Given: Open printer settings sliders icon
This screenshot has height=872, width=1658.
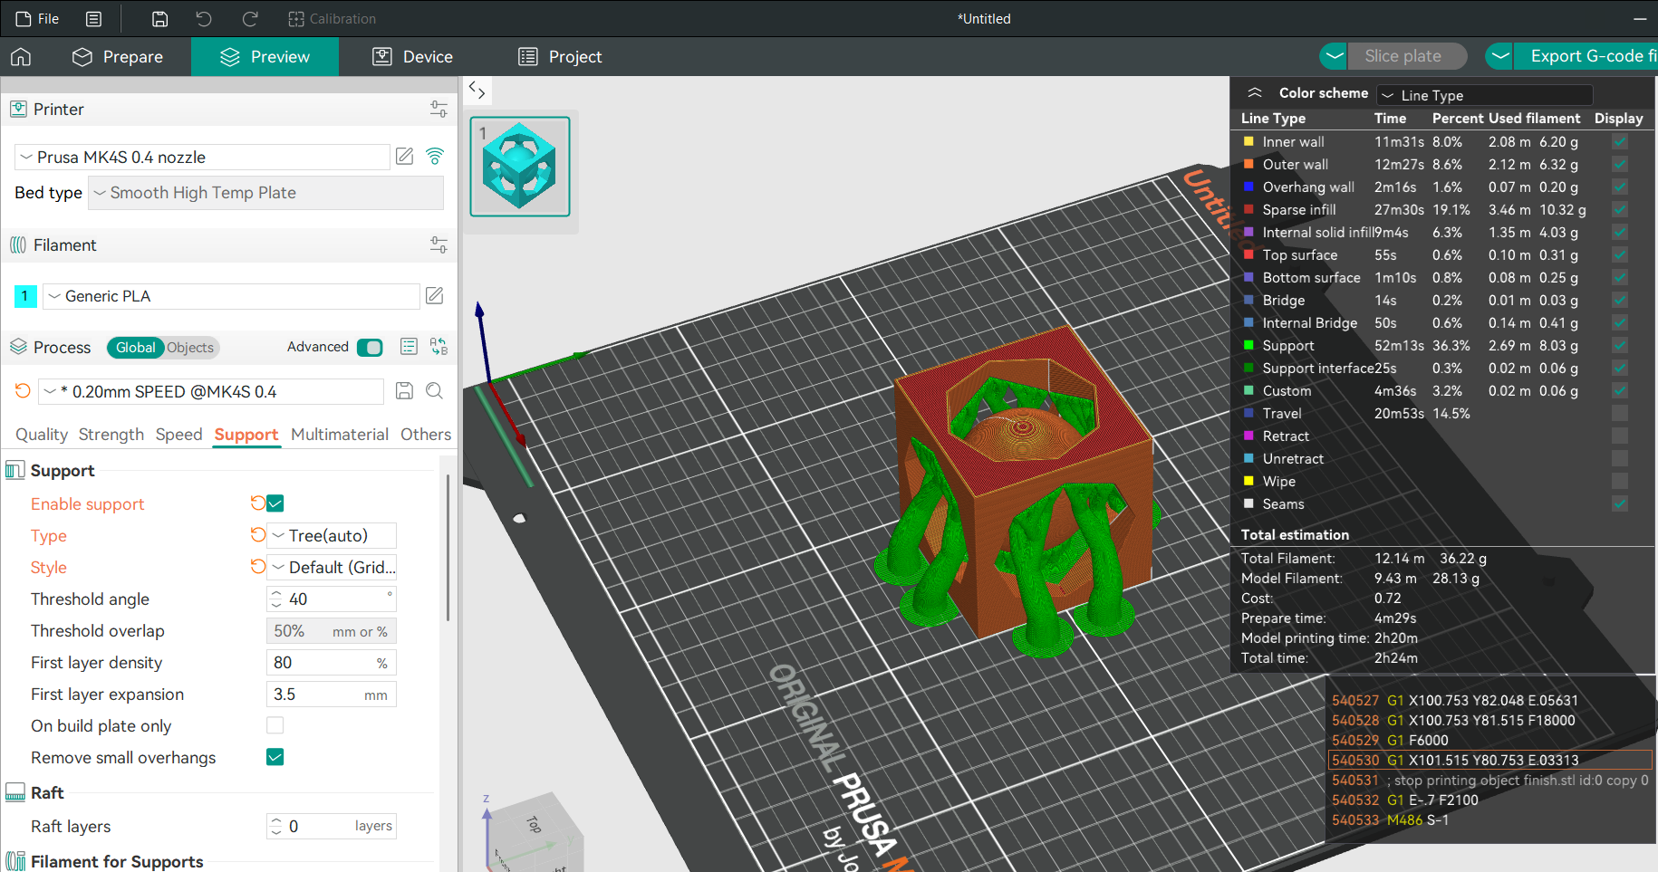Looking at the screenshot, I should point(439,110).
